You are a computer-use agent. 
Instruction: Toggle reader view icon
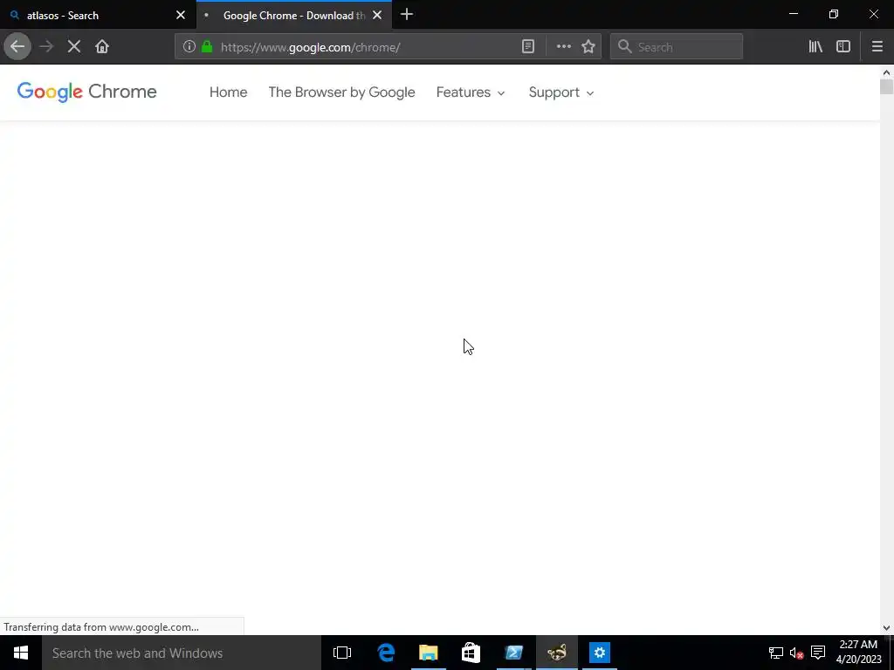pyautogui.click(x=528, y=47)
